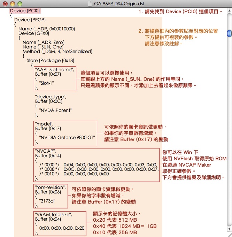Click the NVFlash 取得原始 ROM note
This screenshot has height=237, width=232.
(194, 159)
